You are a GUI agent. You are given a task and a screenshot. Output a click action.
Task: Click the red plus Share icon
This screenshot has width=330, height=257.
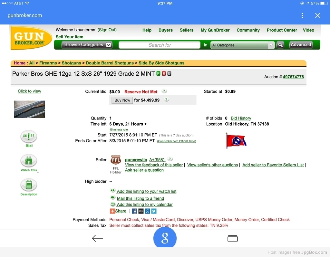[112, 211]
